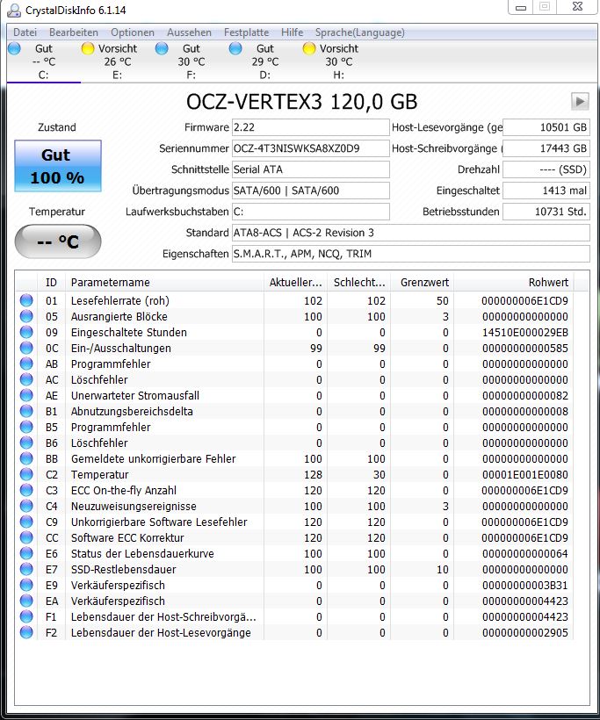Click status orb of Lebensdauer der Host-Lesevorgänge row

(26, 632)
